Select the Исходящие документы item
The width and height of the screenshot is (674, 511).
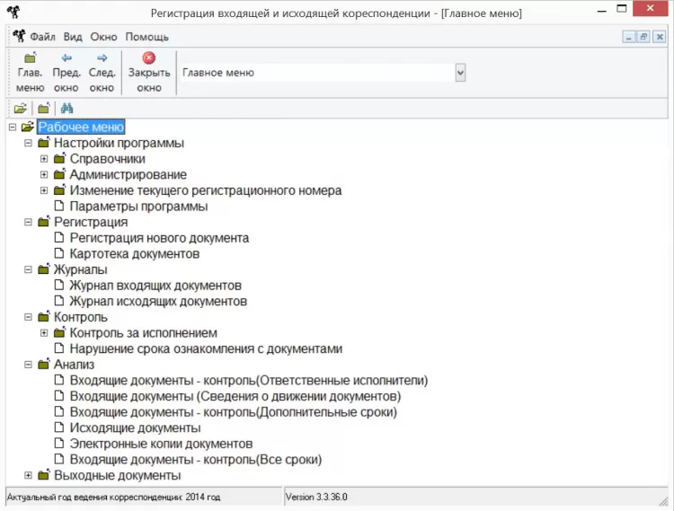(x=136, y=427)
